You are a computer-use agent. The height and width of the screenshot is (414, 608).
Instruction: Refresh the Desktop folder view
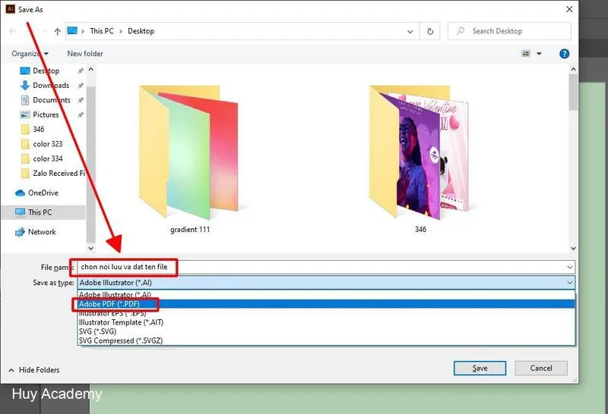pos(430,31)
